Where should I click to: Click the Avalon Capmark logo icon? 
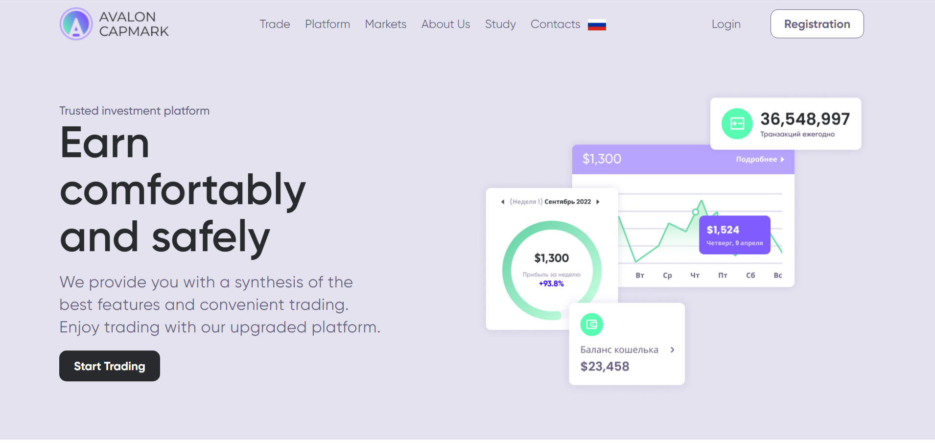click(76, 24)
